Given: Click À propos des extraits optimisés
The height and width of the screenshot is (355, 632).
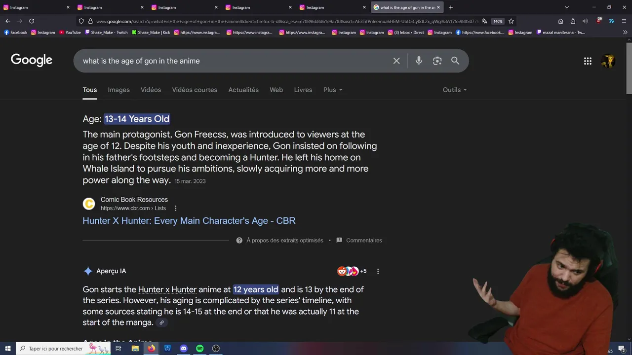Looking at the screenshot, I should (284, 241).
